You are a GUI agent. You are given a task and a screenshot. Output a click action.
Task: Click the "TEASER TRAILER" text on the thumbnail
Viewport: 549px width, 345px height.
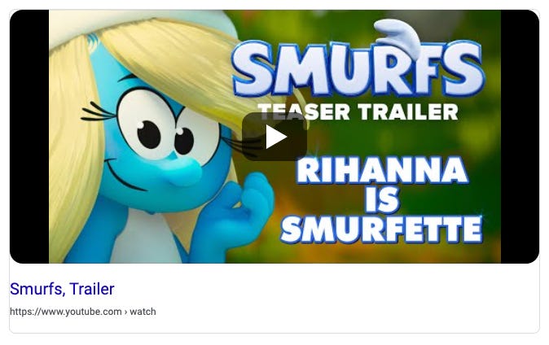(x=358, y=112)
